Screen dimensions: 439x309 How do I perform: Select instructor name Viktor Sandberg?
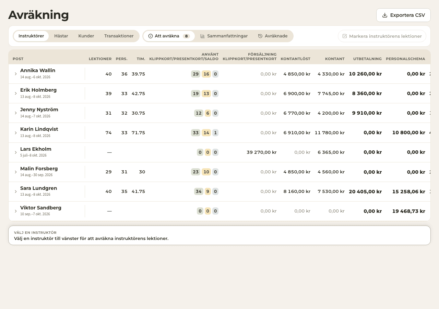point(41,208)
